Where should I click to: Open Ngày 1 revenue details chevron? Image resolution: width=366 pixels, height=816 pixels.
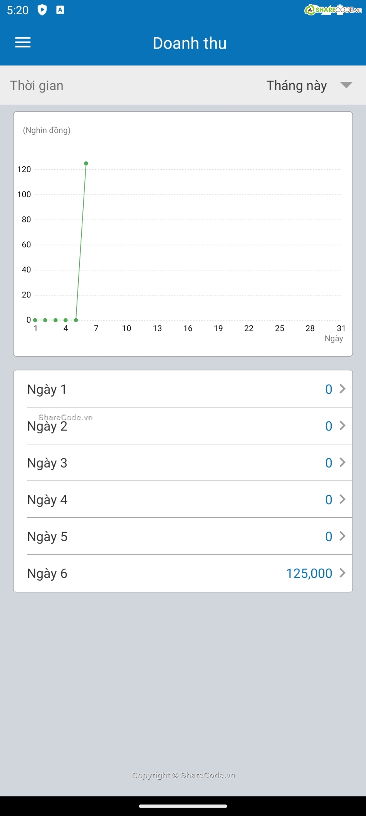point(342,389)
